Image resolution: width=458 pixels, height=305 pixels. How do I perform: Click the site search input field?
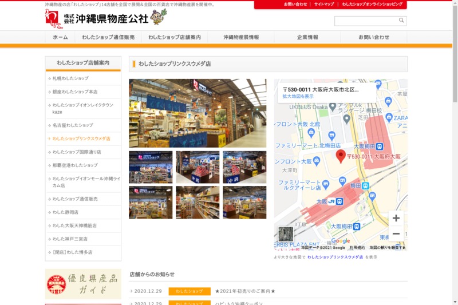click(x=366, y=21)
